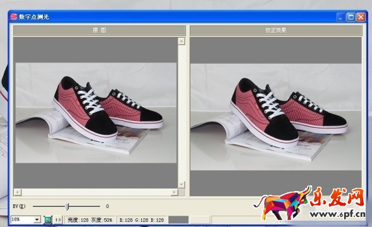The height and width of the screenshot is (227, 372).
Task: Click the shoe in the corrected preview
Action: (288, 113)
